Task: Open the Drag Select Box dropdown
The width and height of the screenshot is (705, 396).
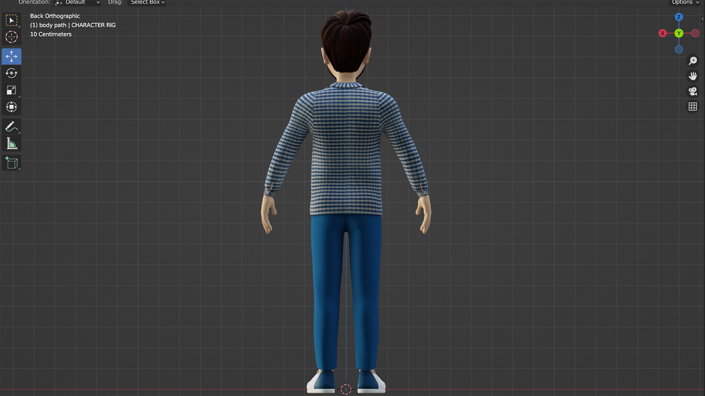Action: click(147, 3)
